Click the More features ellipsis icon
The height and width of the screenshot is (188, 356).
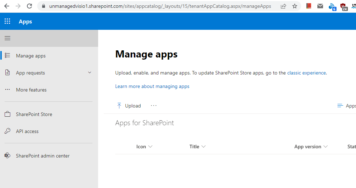tap(7, 90)
